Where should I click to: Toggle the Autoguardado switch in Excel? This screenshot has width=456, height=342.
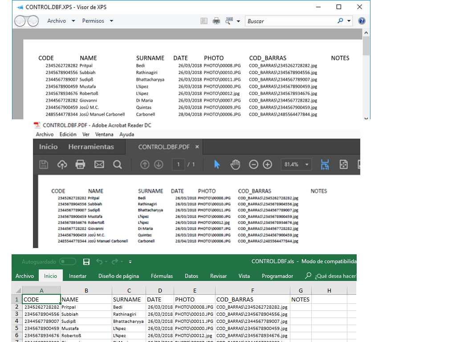(x=68, y=262)
